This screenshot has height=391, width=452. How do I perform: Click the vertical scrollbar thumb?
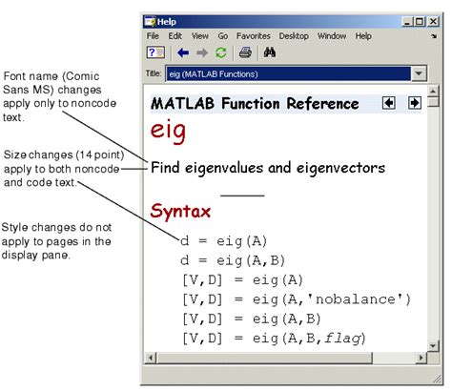pos(433,102)
